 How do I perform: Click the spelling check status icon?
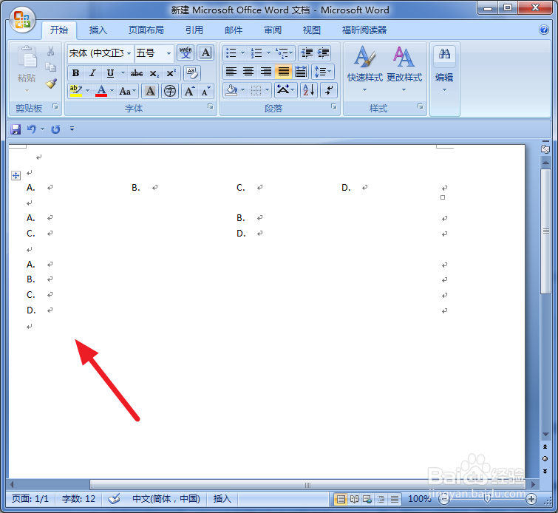[x=114, y=498]
